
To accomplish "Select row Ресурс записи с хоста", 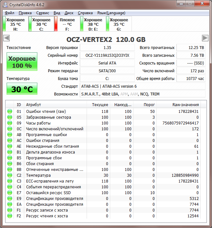I will [106, 210].
